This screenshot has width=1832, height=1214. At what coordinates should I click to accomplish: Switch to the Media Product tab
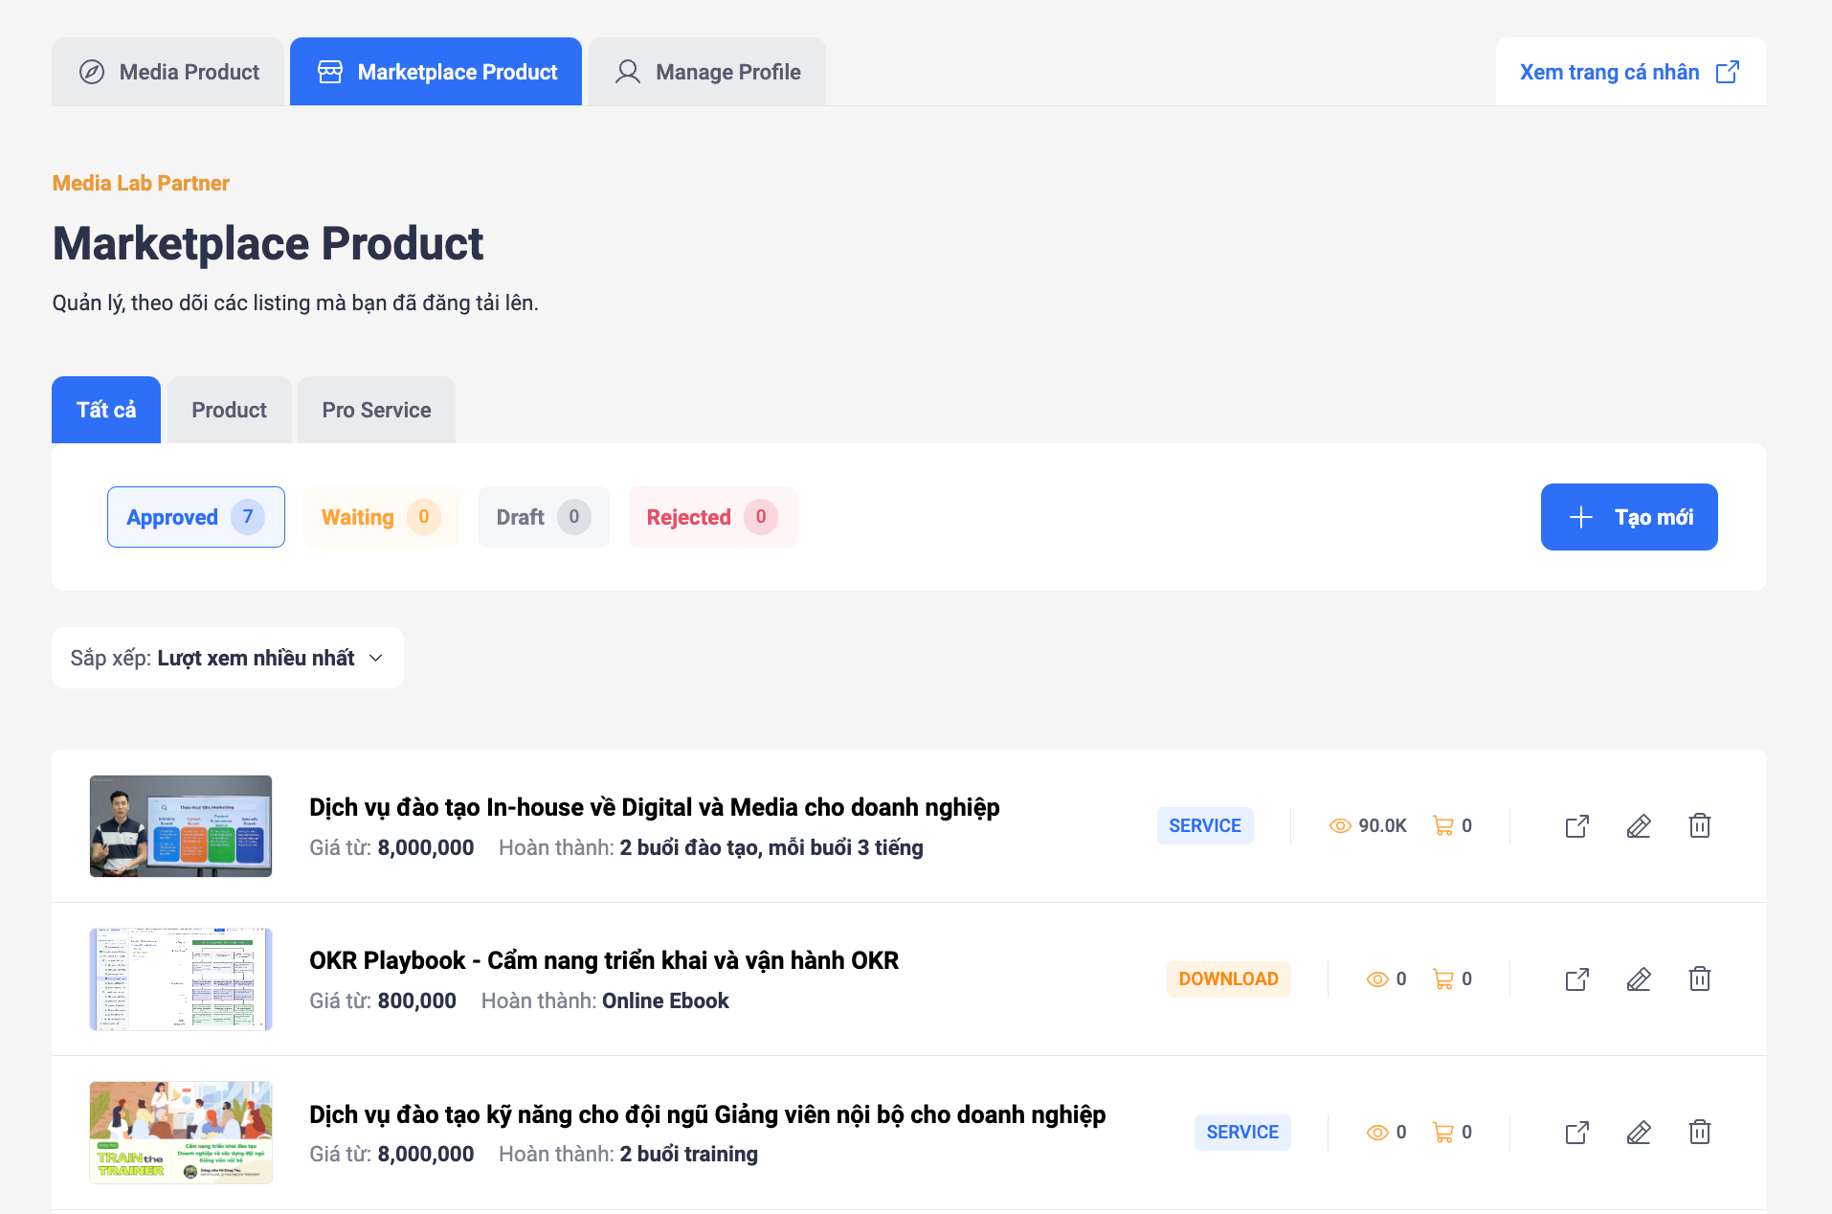pyautogui.click(x=168, y=72)
